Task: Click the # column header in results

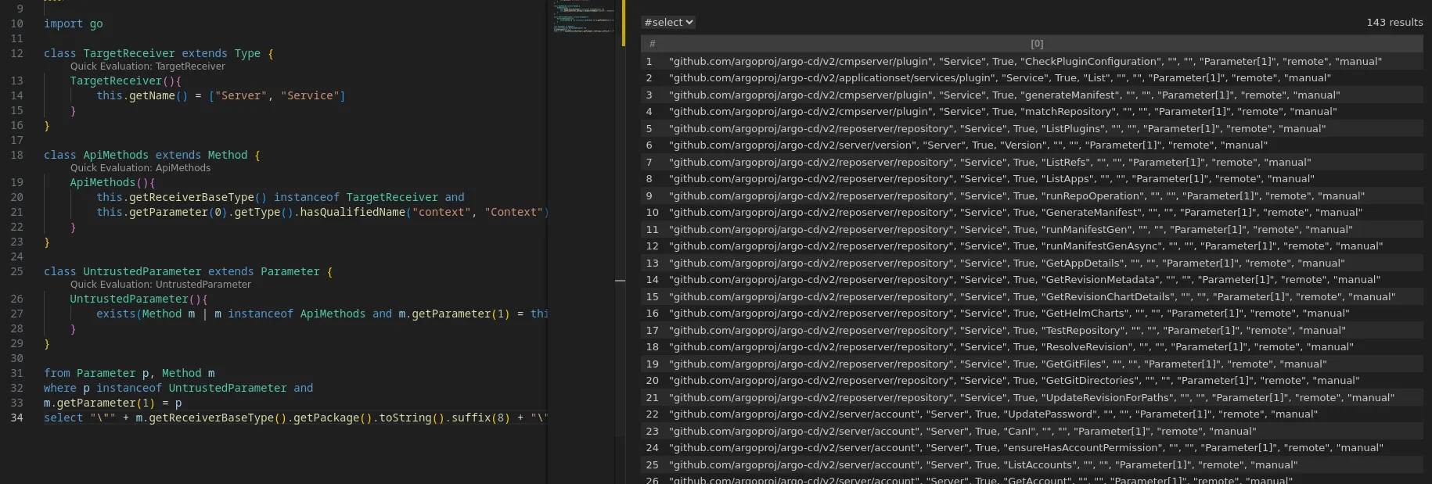Action: [652, 44]
